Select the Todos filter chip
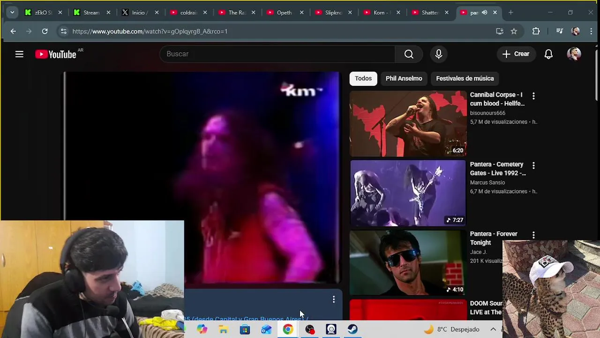Screen dimensions: 600x338 pyautogui.click(x=363, y=78)
